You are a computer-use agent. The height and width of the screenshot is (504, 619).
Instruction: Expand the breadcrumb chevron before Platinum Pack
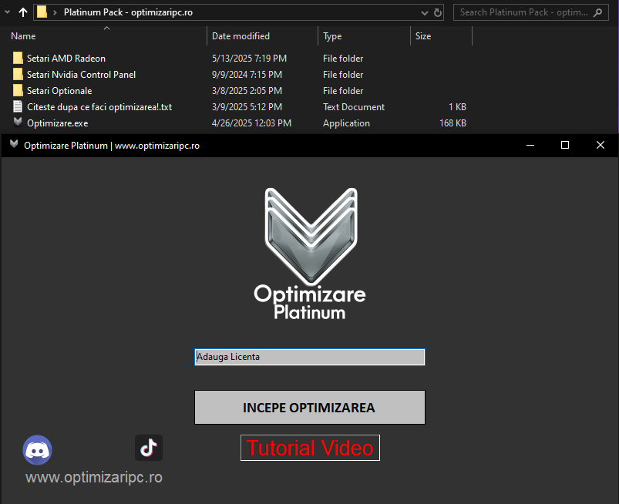55,12
